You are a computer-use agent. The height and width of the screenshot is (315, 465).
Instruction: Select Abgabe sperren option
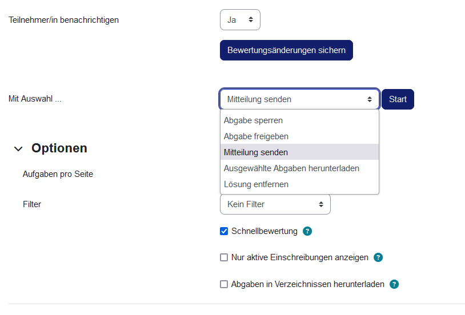tap(253, 120)
